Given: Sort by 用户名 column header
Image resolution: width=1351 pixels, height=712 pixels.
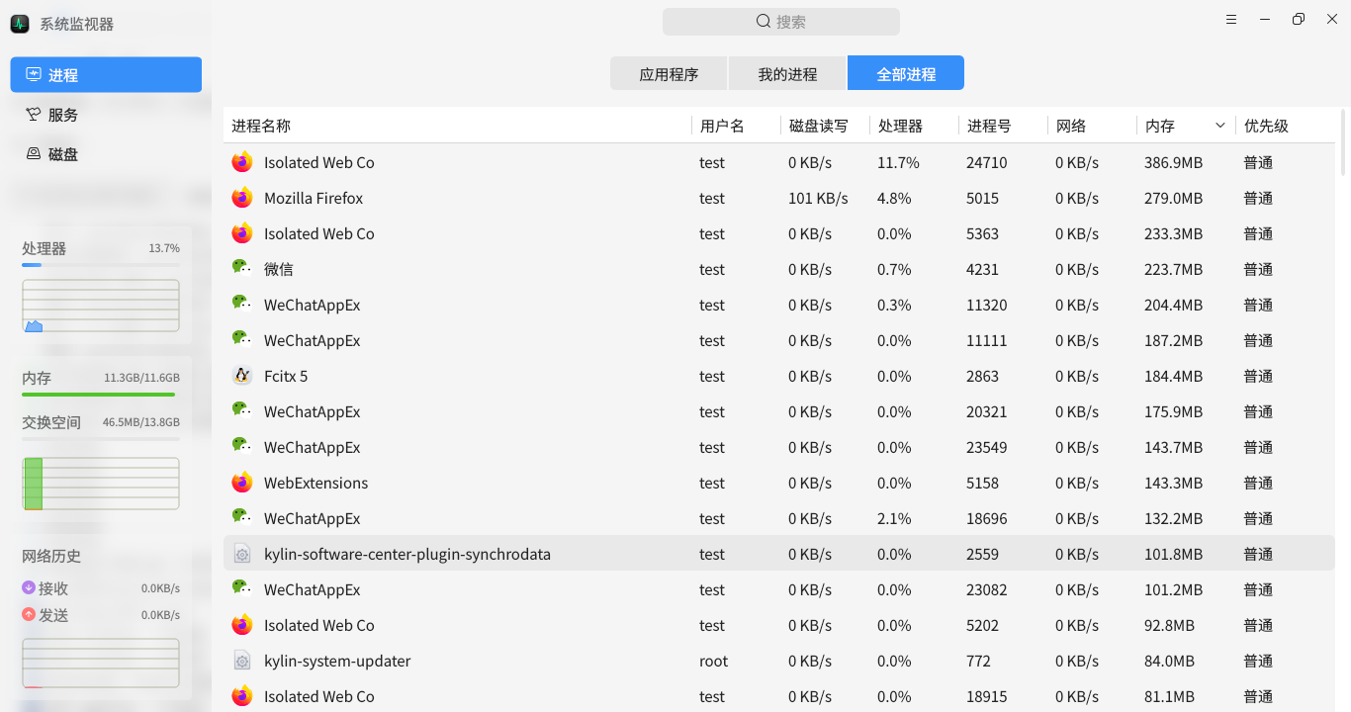Looking at the screenshot, I should (736, 126).
